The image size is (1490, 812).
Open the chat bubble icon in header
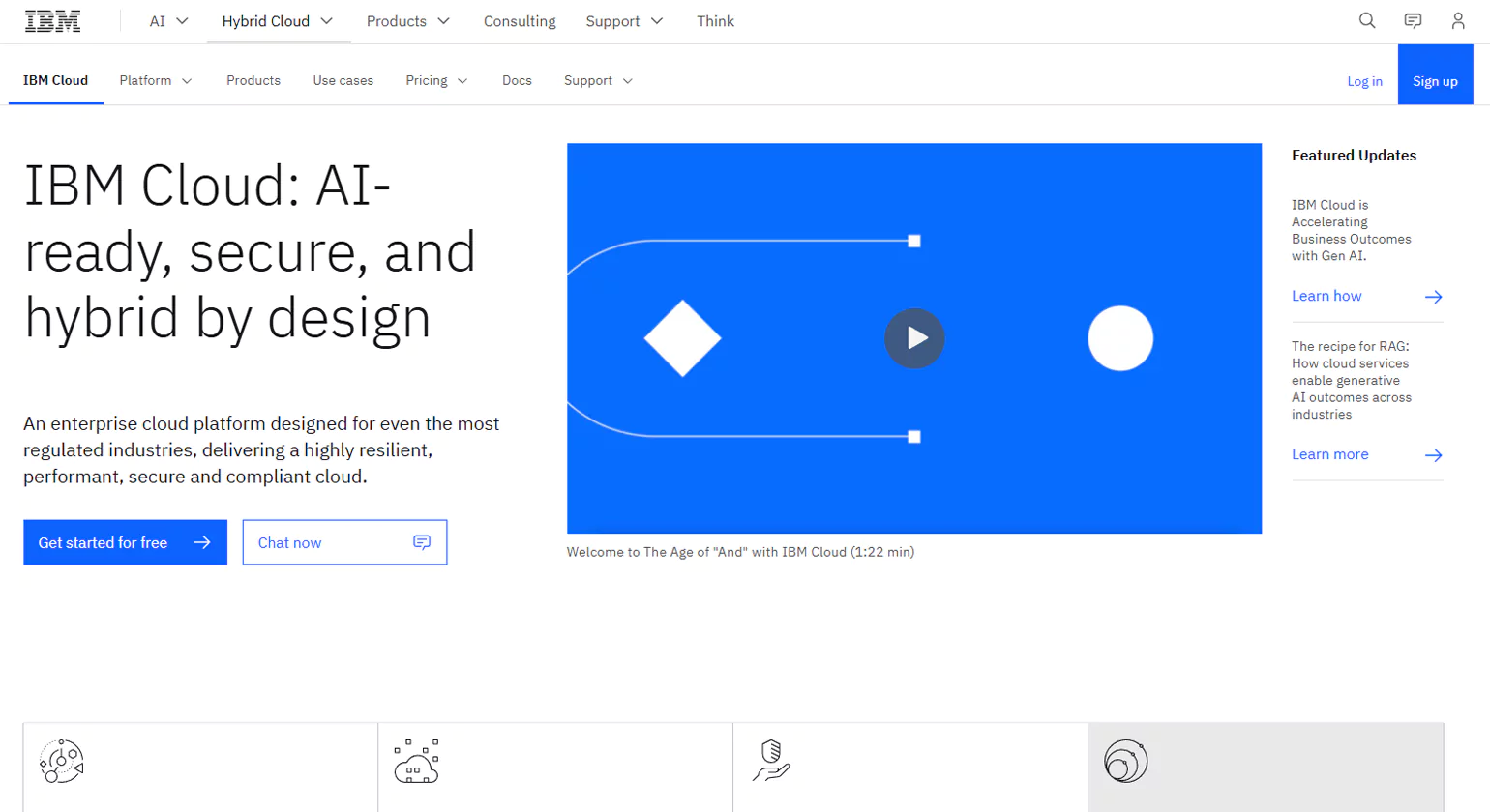1413,21
